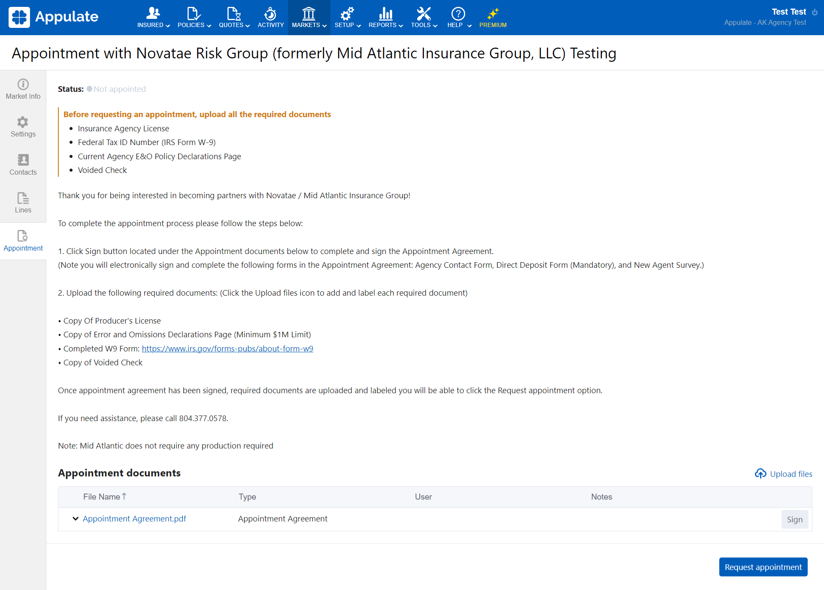Click the Activity stopwatch icon
824x590 pixels.
coord(270,14)
